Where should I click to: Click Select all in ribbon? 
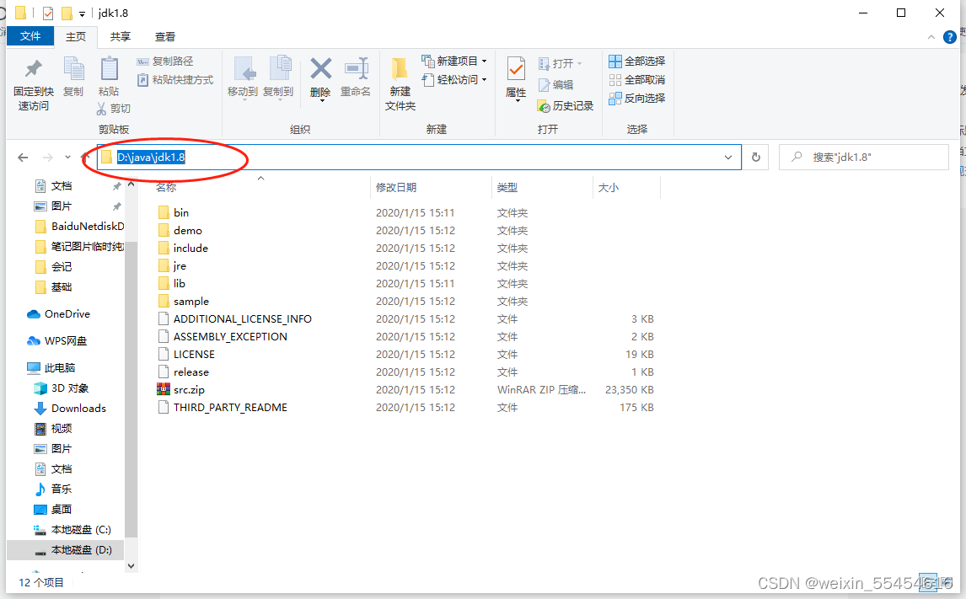pyautogui.click(x=637, y=61)
